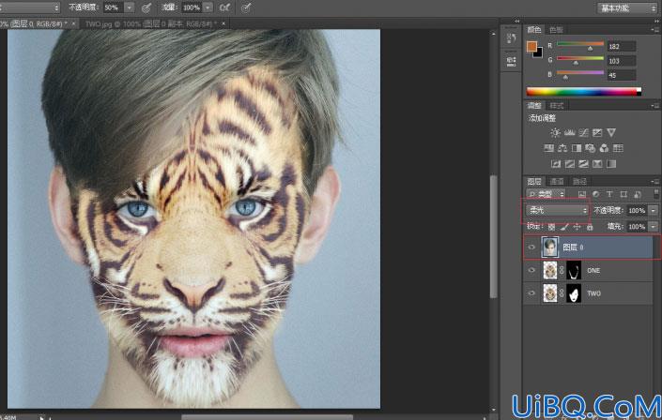The image size is (662, 420).
Task: Add a Photo Filter adjustment layer
Action: [591, 148]
